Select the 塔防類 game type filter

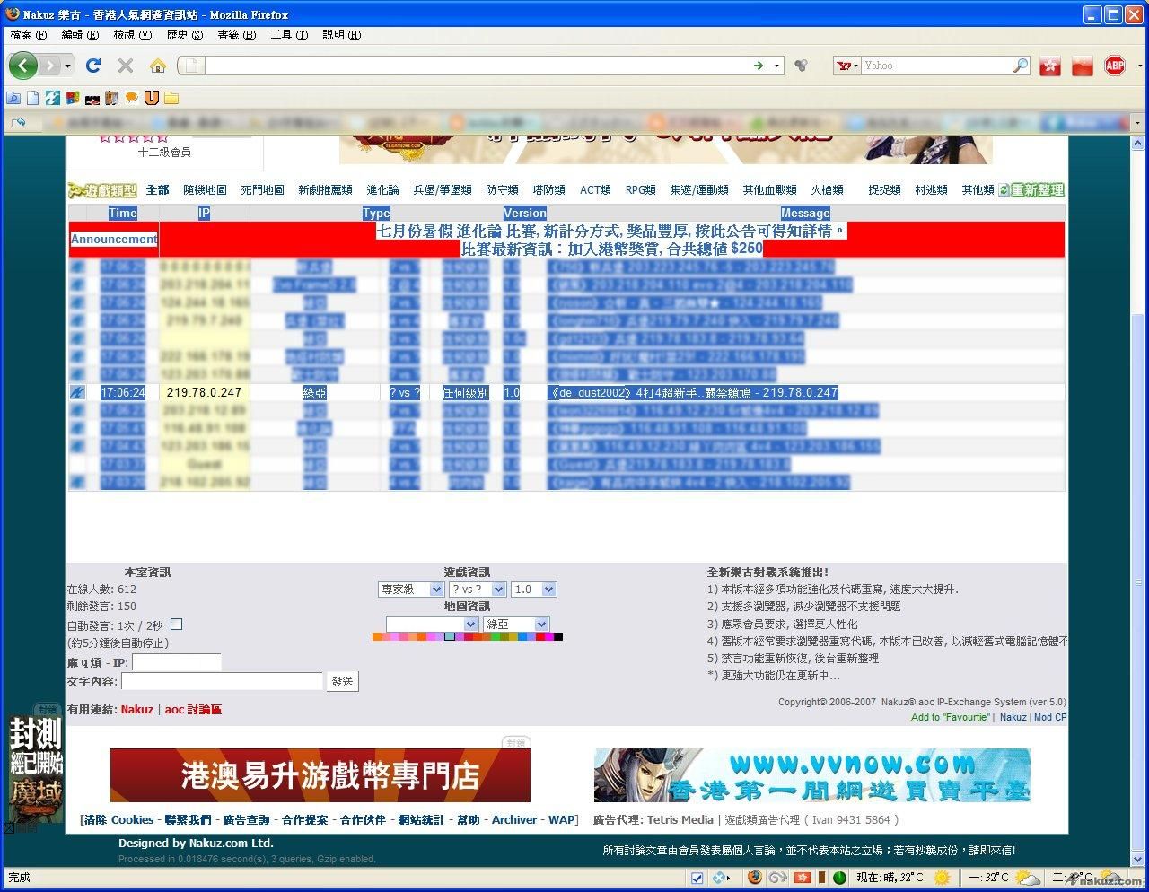pyautogui.click(x=548, y=190)
